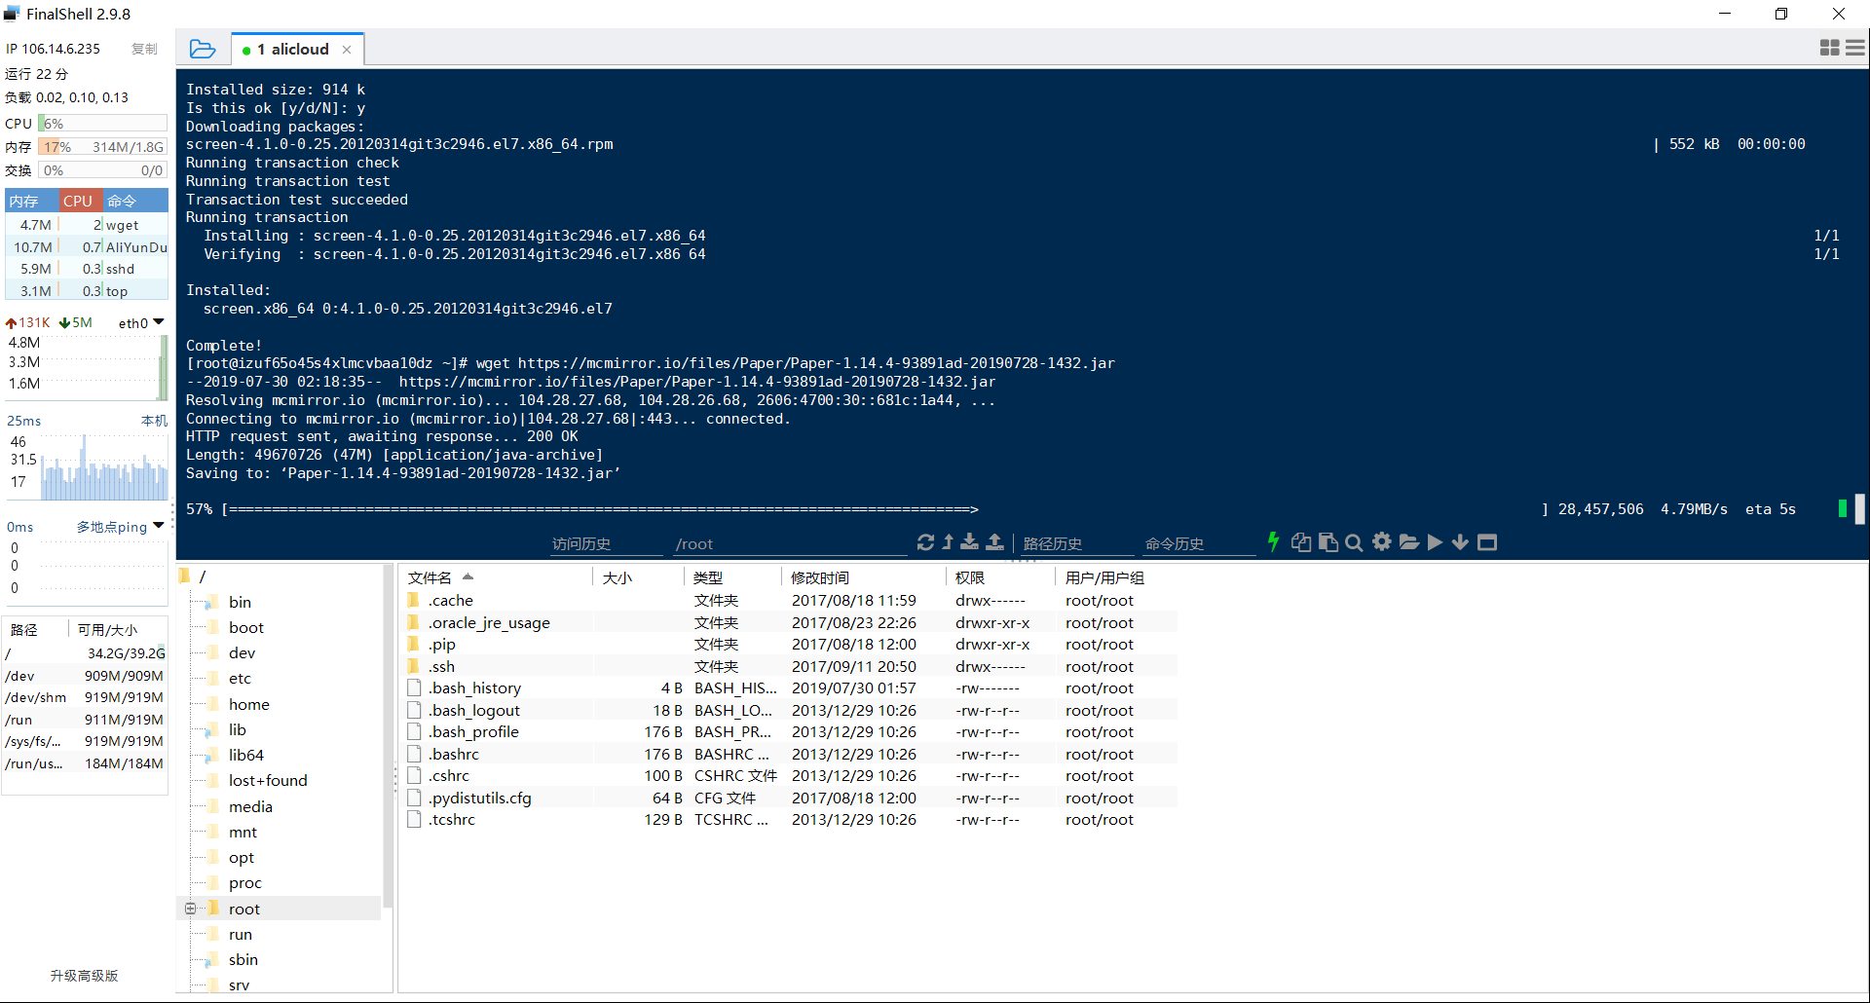Click the terminal vertical scrollbar thumb
The width and height of the screenshot is (1870, 1003).
click(1859, 509)
